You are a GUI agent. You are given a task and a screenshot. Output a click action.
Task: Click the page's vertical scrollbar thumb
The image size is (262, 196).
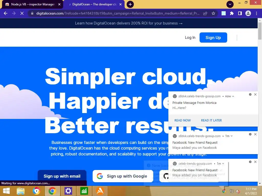[x=260, y=31]
